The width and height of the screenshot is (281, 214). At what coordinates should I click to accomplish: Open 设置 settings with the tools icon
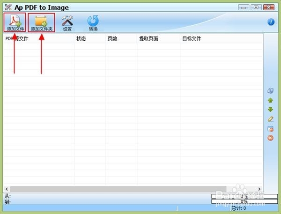(67, 23)
